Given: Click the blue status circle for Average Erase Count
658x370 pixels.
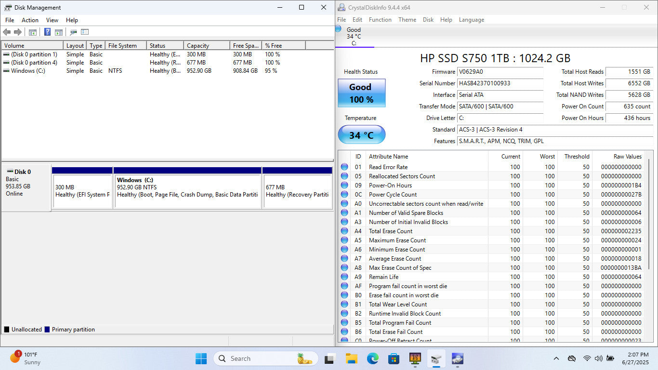Looking at the screenshot, I should tap(344, 259).
